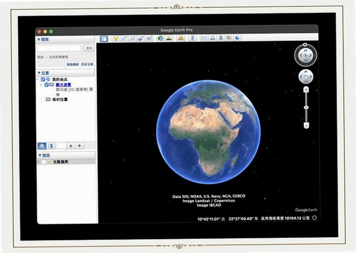The height and width of the screenshot is (253, 356).
Task: Click the Image Landsat / Copernicus attribution
Action: pyautogui.click(x=209, y=201)
